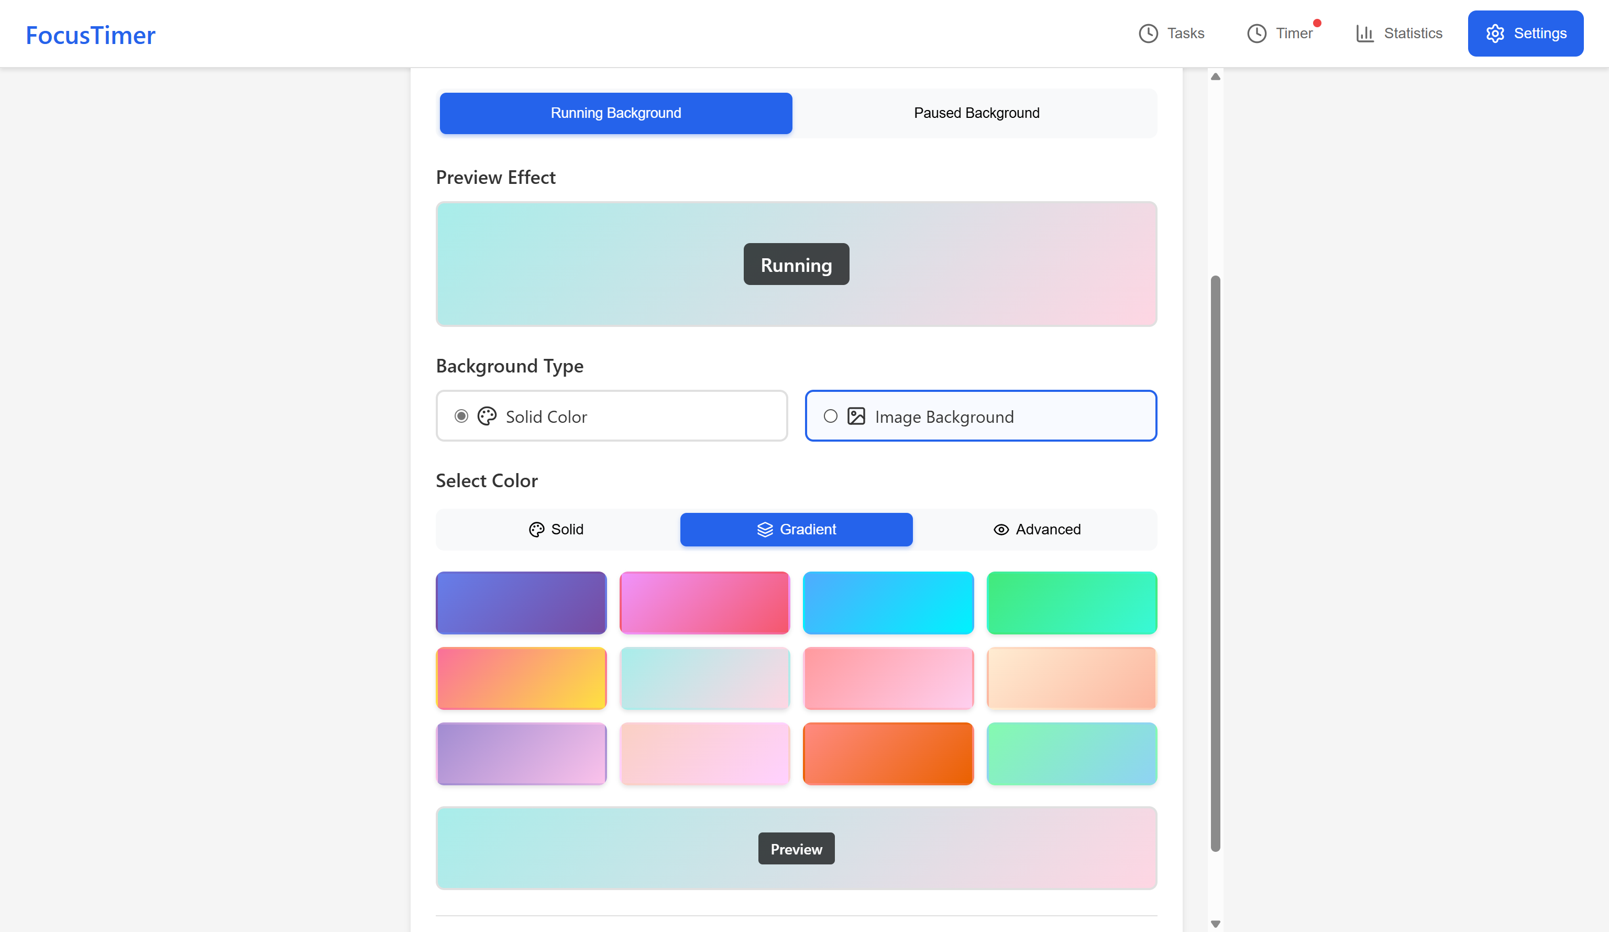Click the Statistics bar chart icon
Screen dimensions: 1609x932
point(1364,33)
